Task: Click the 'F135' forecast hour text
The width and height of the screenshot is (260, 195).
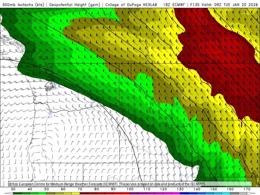Action: pyautogui.click(x=195, y=5)
